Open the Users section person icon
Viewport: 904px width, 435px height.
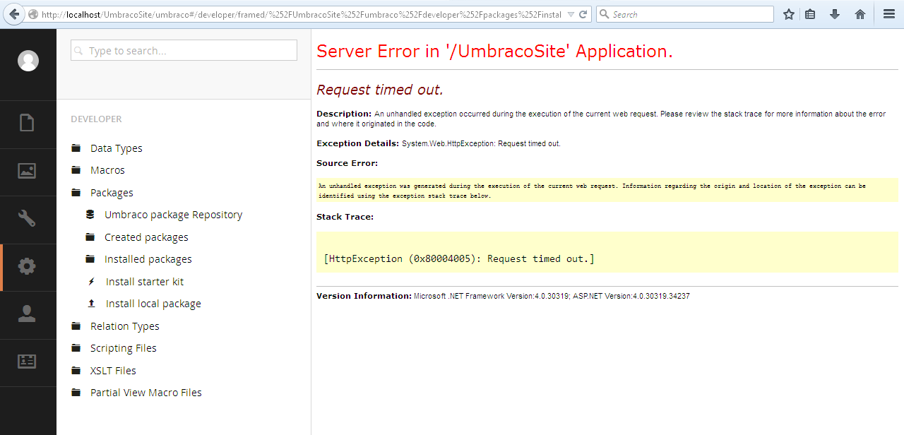click(x=27, y=314)
